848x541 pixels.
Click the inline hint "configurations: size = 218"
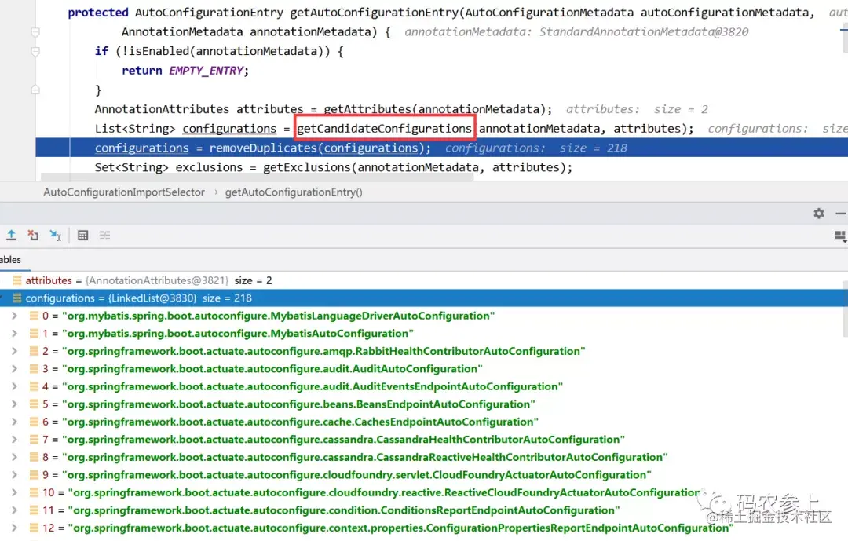pos(536,148)
